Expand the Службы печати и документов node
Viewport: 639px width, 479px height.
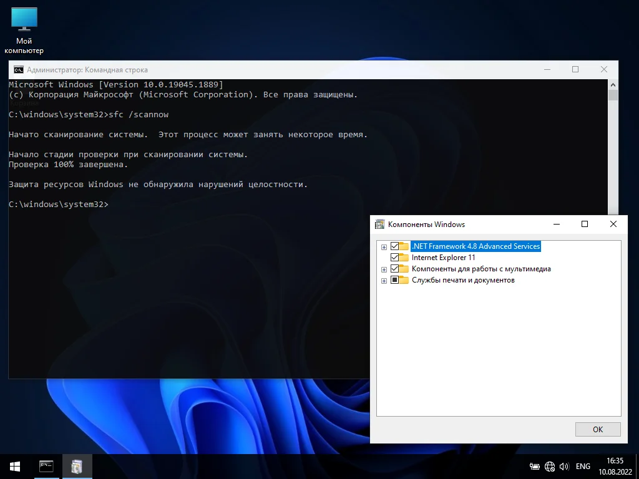click(384, 281)
